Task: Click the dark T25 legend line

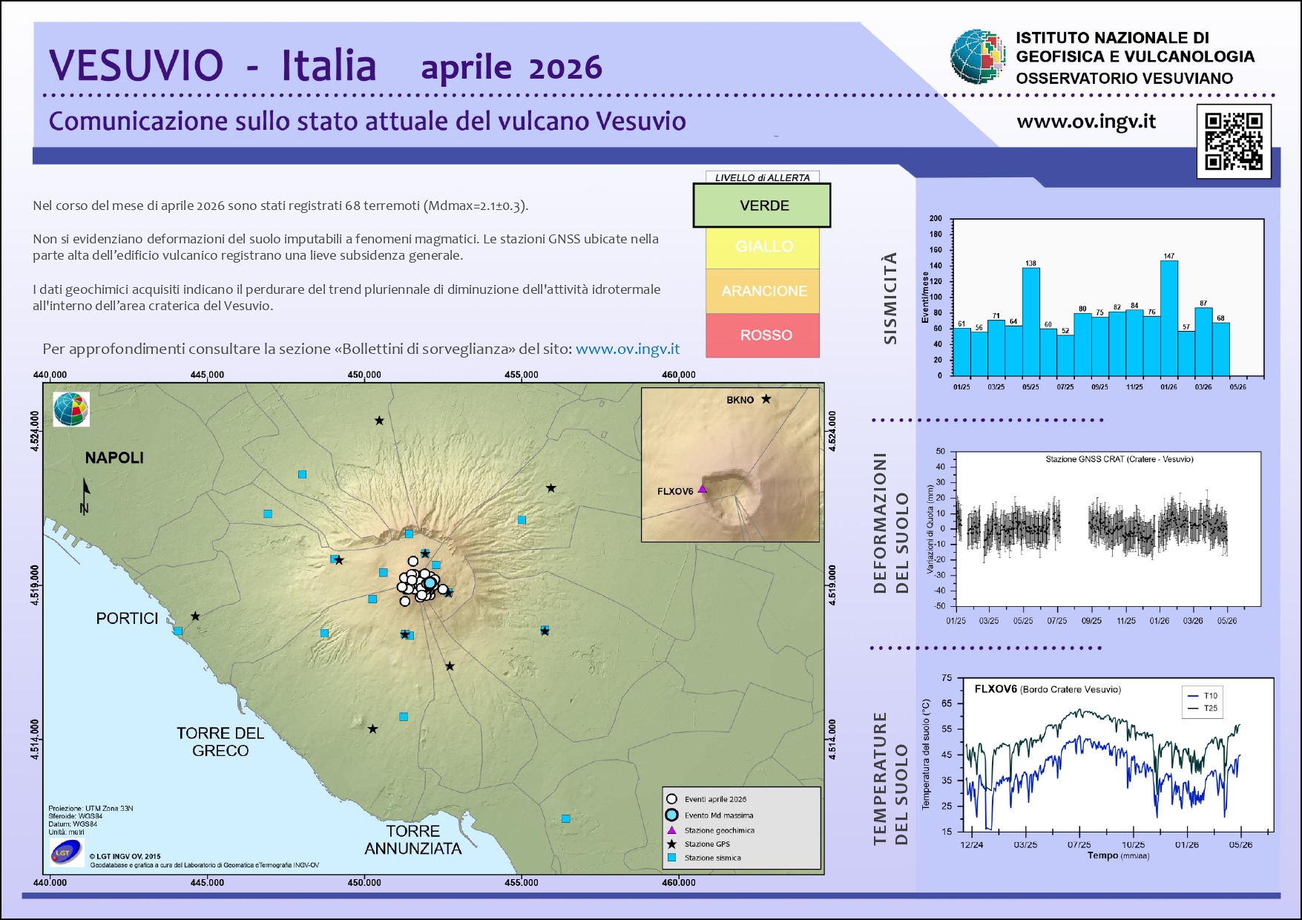Action: (1193, 709)
